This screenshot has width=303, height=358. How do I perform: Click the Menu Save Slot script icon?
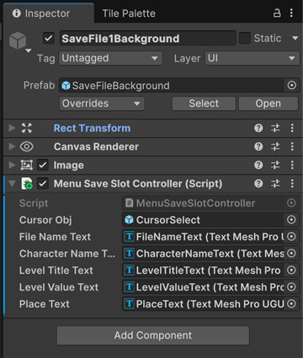tap(27, 183)
